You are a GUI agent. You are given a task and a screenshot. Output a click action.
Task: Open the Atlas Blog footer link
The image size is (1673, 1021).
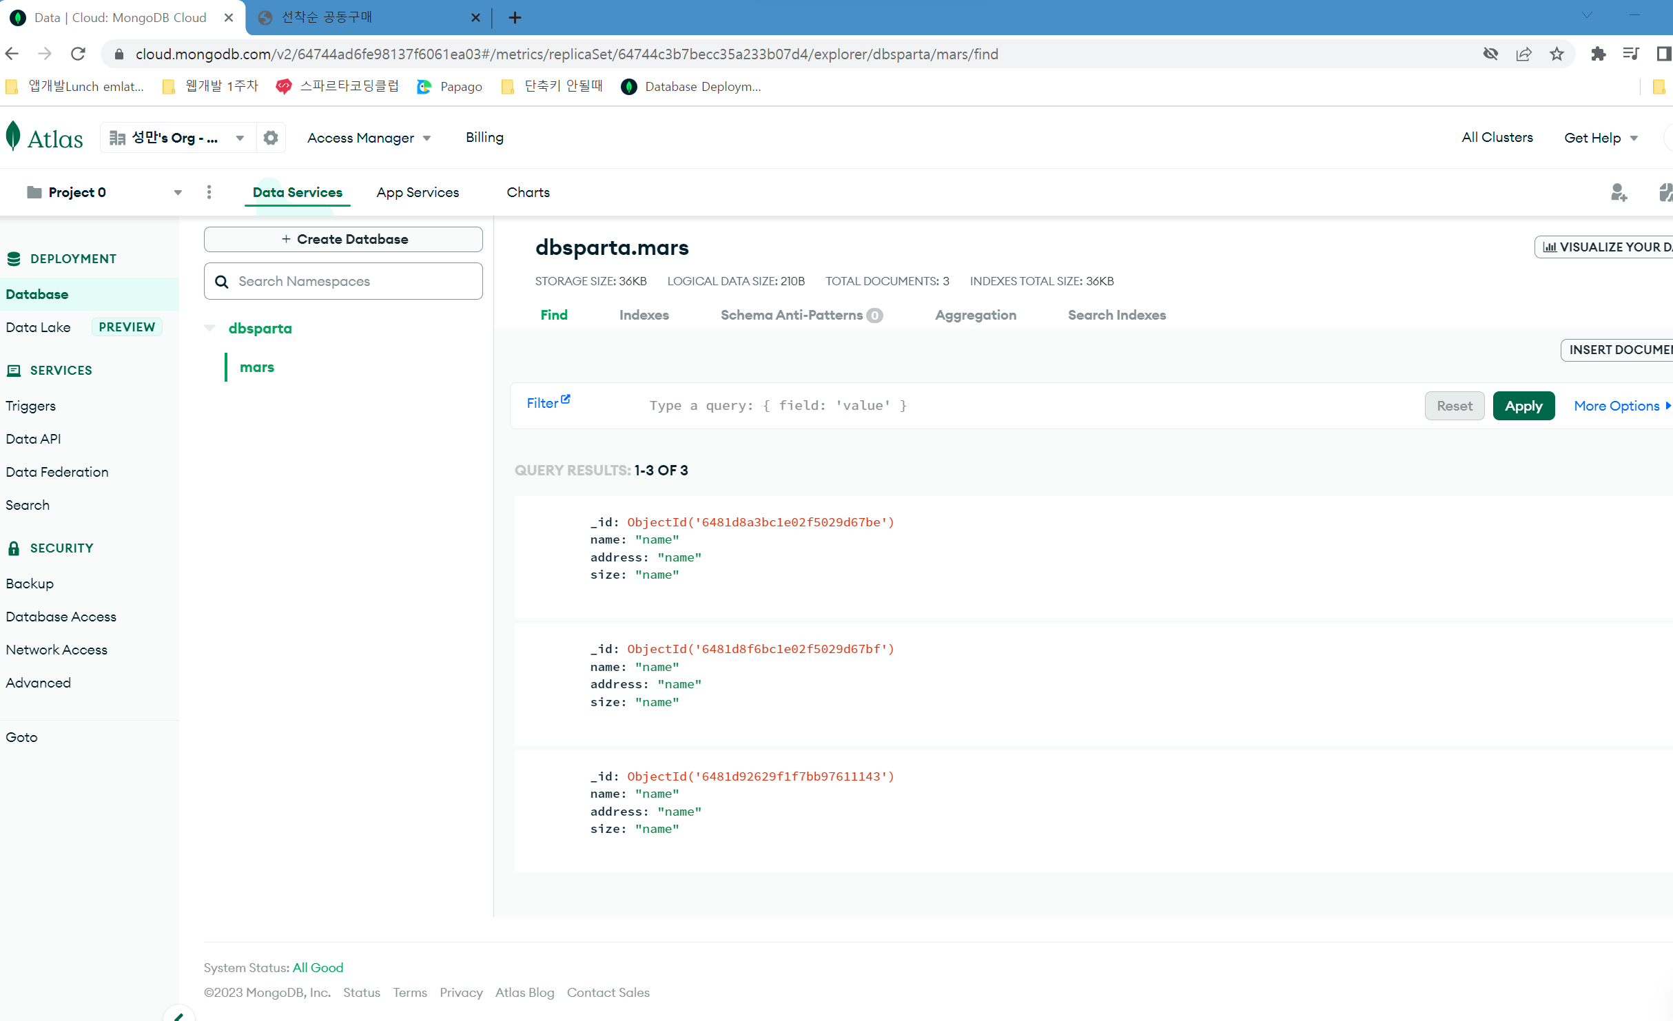[524, 992]
